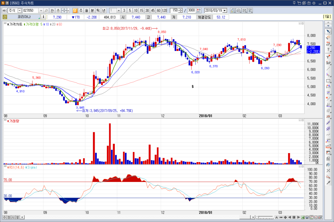This screenshot has height=222, width=334.
Task: Click the 거래량 volume legend label
Action: coord(14,121)
